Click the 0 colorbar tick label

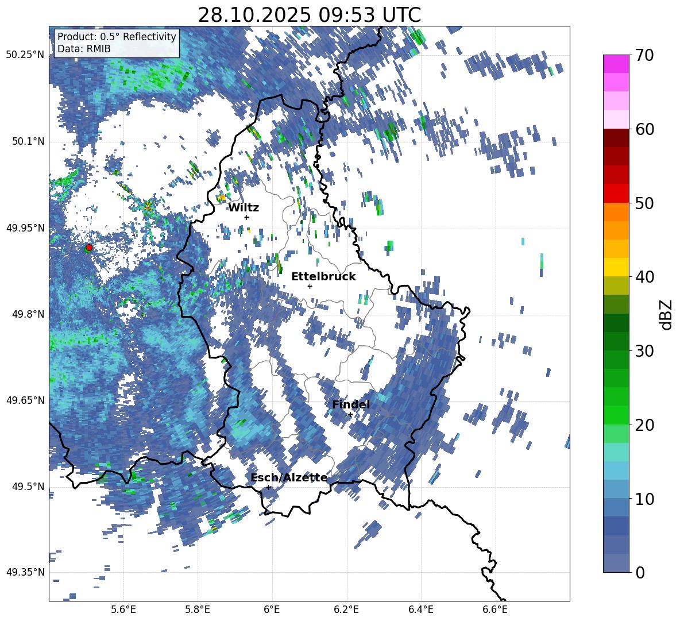coord(640,572)
